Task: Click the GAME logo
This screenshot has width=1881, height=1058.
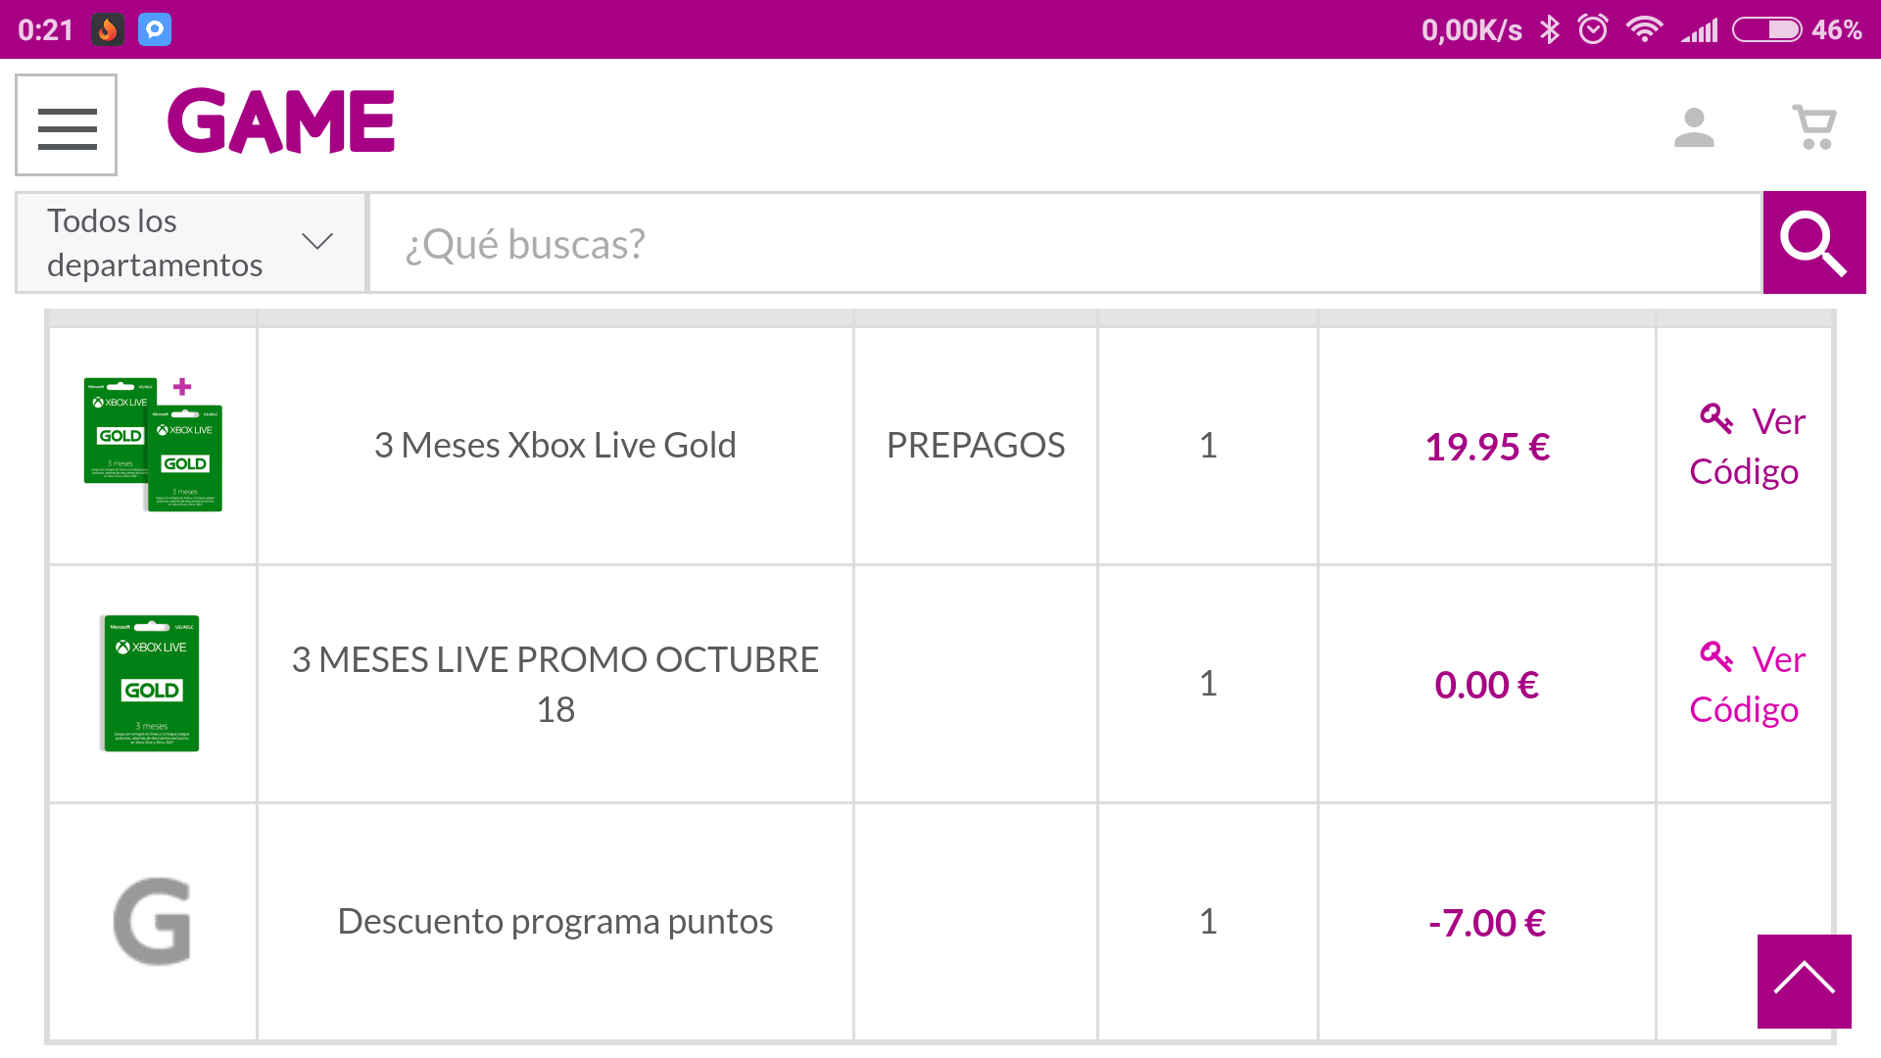Action: [281, 121]
